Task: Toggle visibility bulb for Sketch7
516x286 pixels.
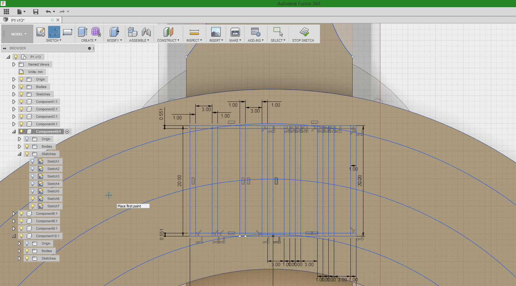Action: click(32, 206)
